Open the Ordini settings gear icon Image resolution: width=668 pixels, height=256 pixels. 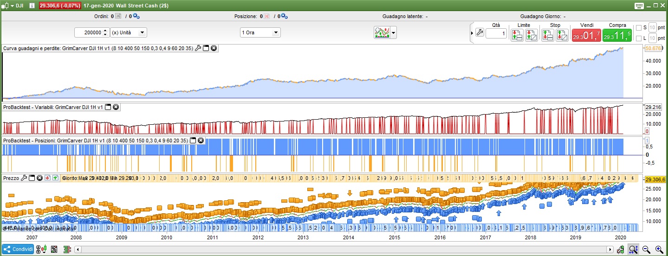pos(136,16)
